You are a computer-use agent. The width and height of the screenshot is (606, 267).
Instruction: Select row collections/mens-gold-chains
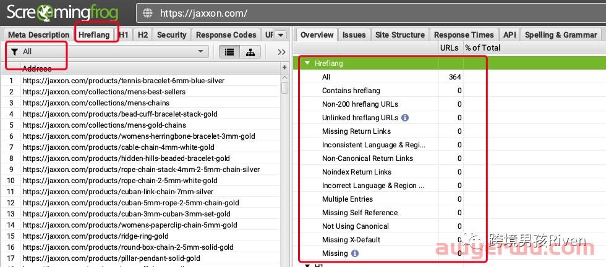click(x=141, y=125)
